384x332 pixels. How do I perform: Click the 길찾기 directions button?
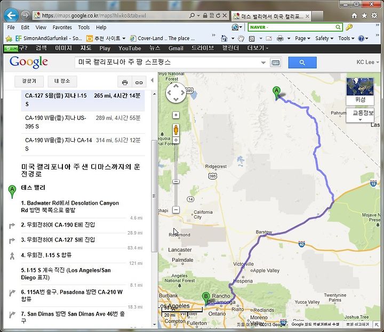point(29,81)
